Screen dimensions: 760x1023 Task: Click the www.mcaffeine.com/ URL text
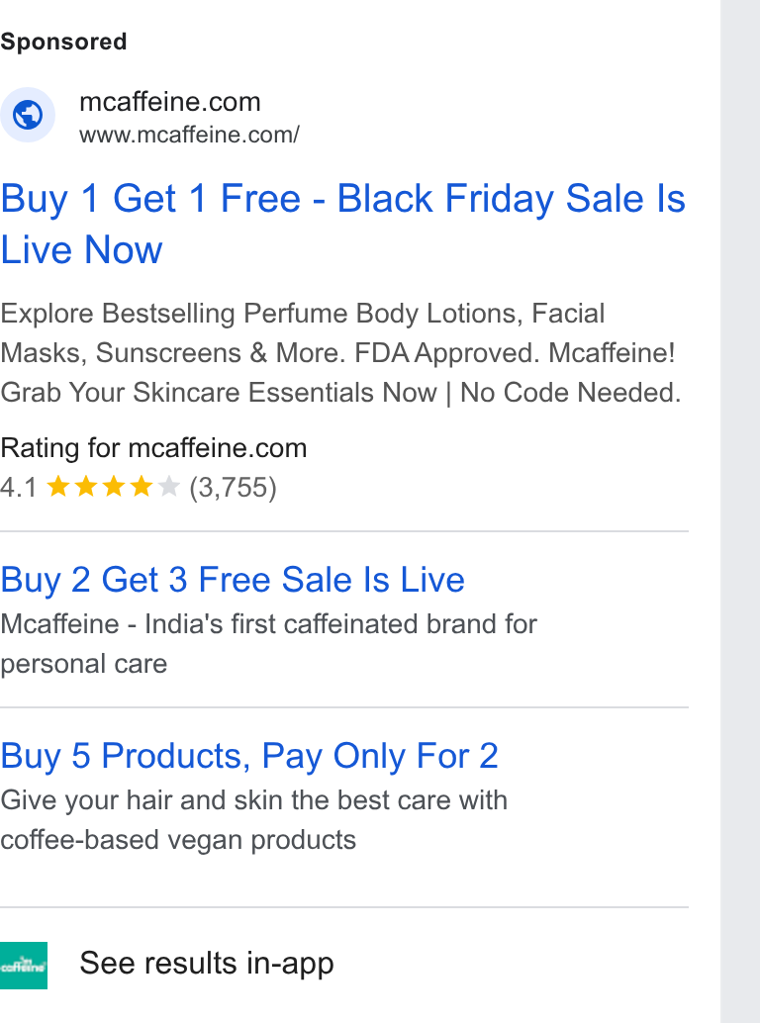pyautogui.click(x=190, y=135)
